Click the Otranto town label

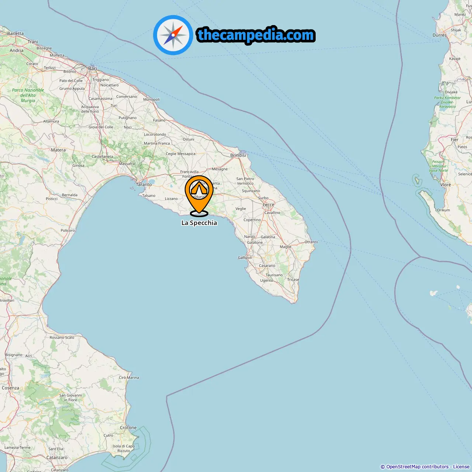coord(311,242)
